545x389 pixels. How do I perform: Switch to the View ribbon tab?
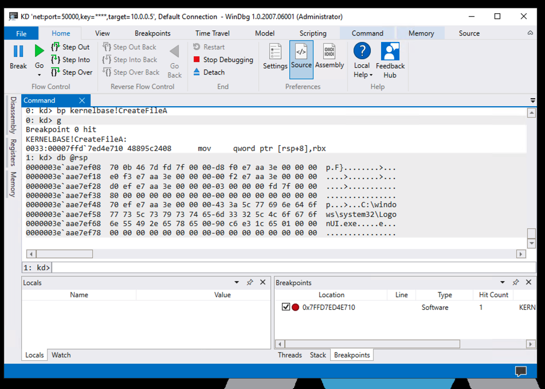pos(103,33)
